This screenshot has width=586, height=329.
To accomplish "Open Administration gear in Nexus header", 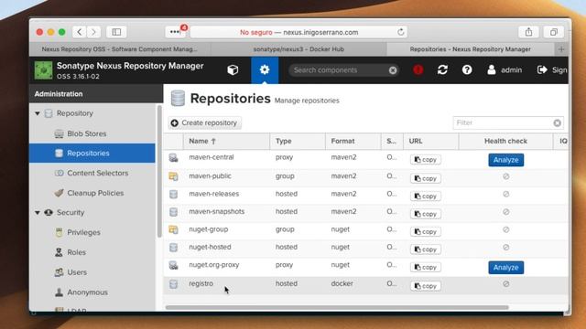I will tap(265, 69).
